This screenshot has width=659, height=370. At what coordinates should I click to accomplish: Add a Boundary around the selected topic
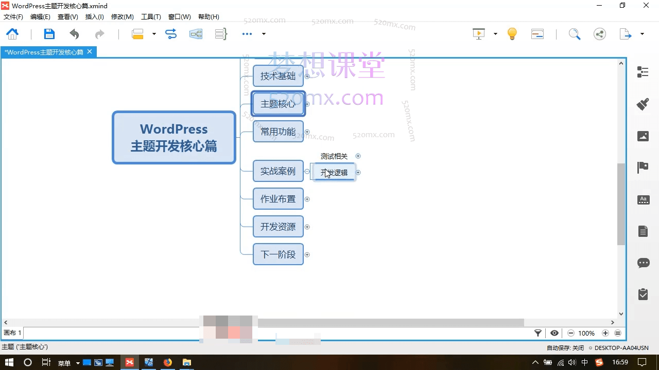[196, 34]
